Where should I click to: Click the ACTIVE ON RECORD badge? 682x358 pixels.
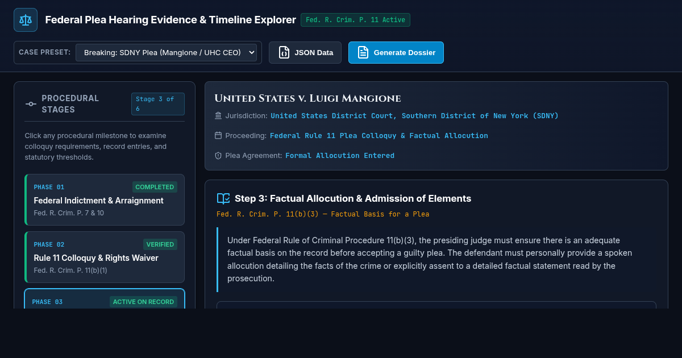(x=143, y=302)
